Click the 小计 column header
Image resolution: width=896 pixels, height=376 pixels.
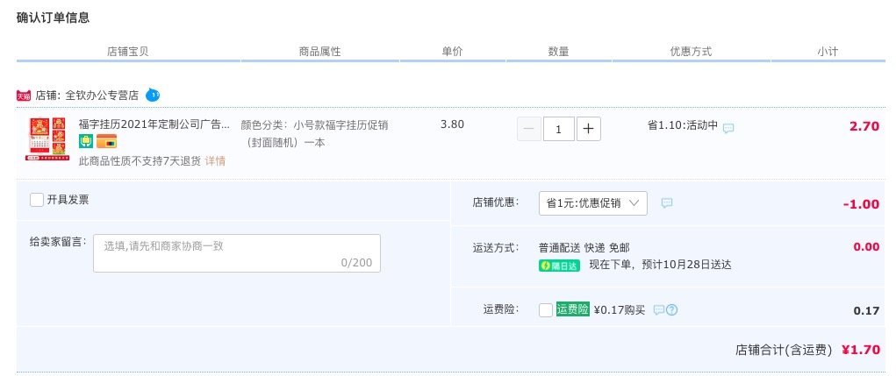pos(828,52)
